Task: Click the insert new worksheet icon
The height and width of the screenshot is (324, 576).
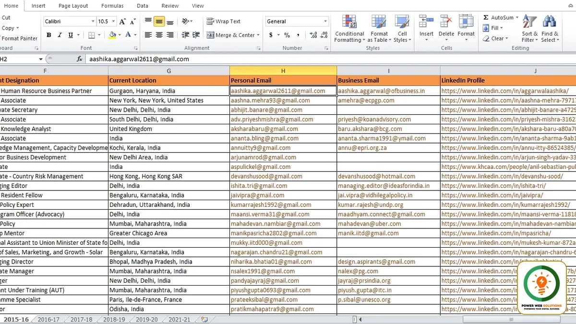Action: click(x=204, y=320)
